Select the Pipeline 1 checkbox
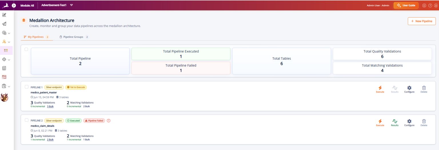 click(x=27, y=87)
